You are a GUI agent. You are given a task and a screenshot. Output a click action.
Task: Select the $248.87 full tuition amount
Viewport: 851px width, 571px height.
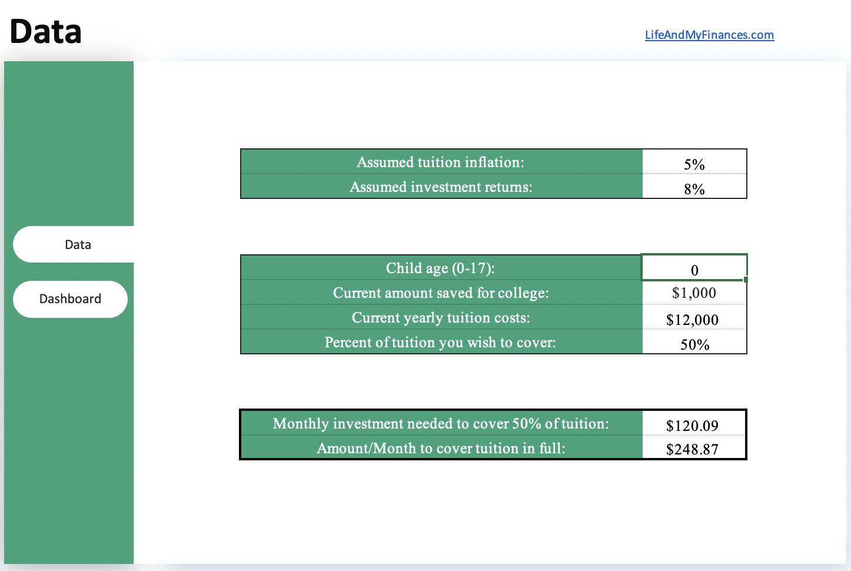(693, 448)
